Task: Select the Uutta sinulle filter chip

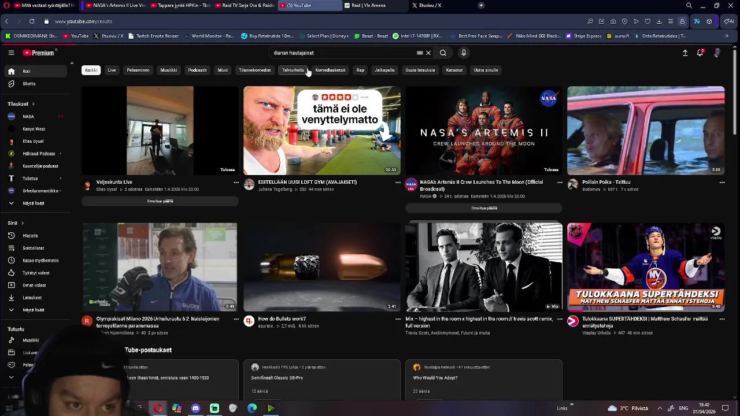Action: pos(486,70)
